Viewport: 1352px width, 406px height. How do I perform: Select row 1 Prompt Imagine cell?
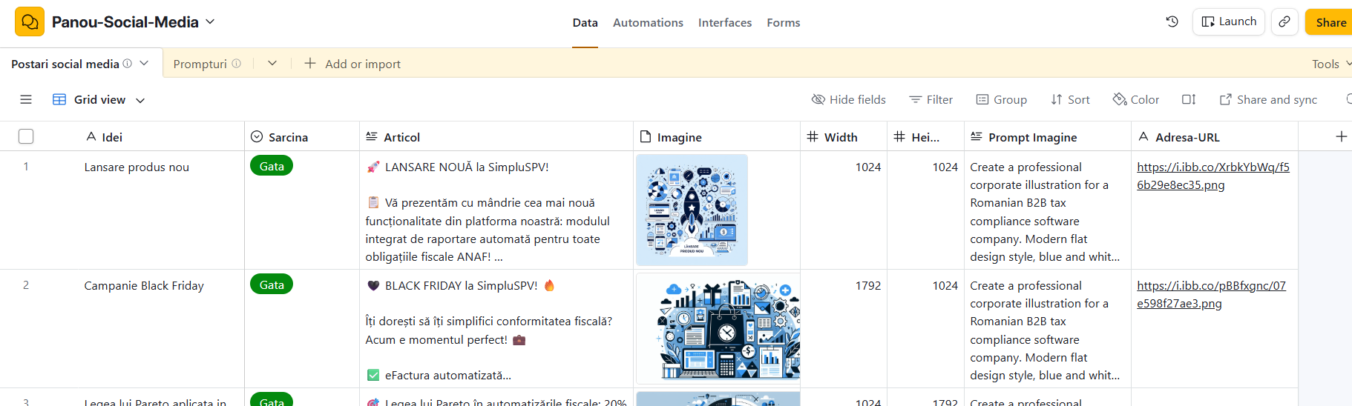(1048, 210)
